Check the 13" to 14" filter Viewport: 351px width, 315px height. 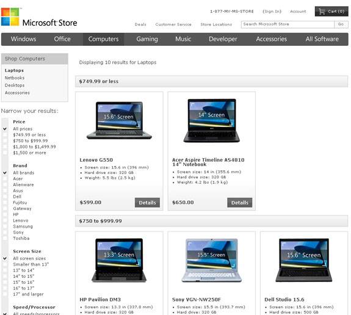(5, 270)
